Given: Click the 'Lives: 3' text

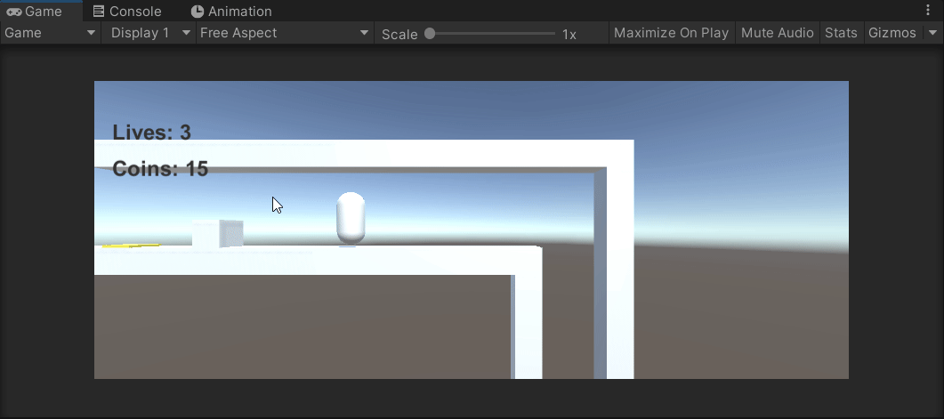Looking at the screenshot, I should 152,133.
